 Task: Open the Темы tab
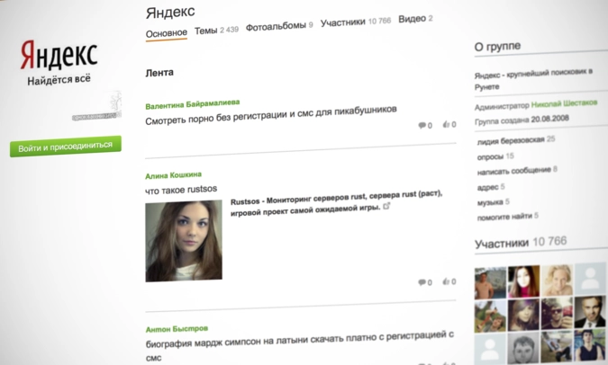tap(204, 31)
